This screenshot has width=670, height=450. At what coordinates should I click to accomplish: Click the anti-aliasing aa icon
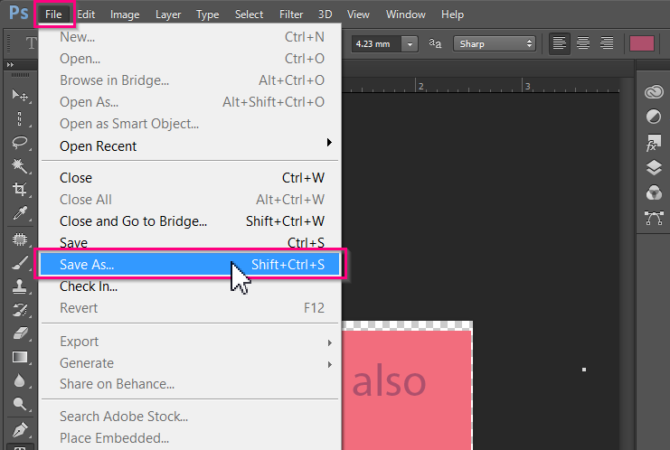(x=435, y=43)
